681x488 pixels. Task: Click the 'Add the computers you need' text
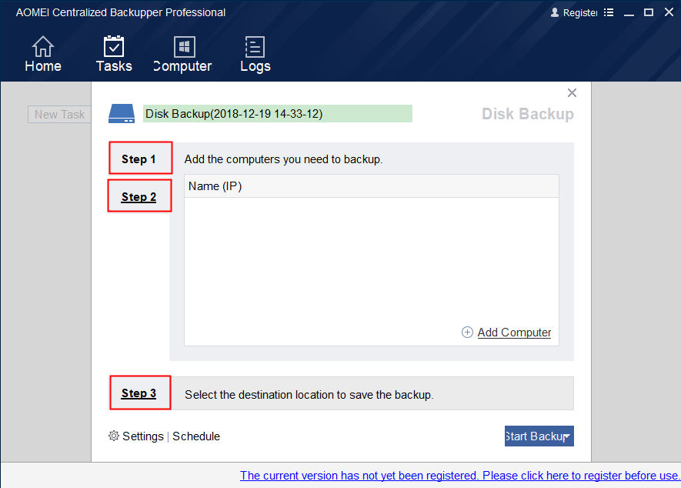tap(283, 159)
